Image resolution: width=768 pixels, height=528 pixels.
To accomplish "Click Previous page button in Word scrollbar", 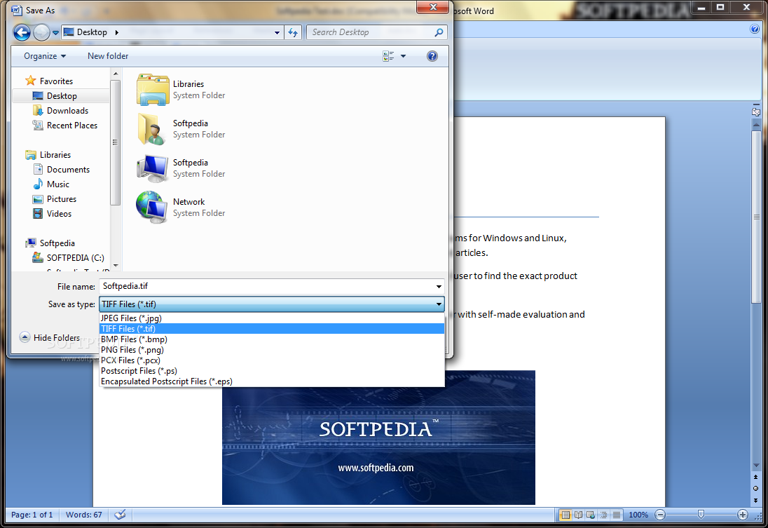I will pyautogui.click(x=756, y=477).
